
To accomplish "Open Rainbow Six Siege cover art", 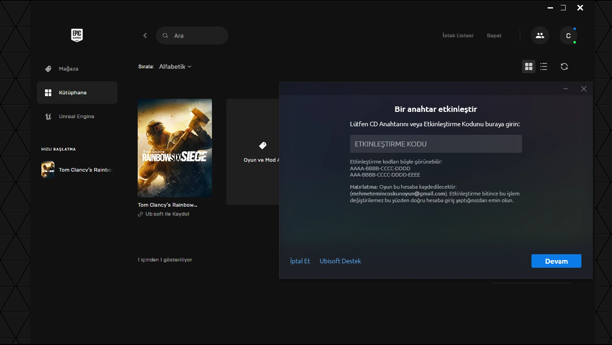I will coord(175,148).
